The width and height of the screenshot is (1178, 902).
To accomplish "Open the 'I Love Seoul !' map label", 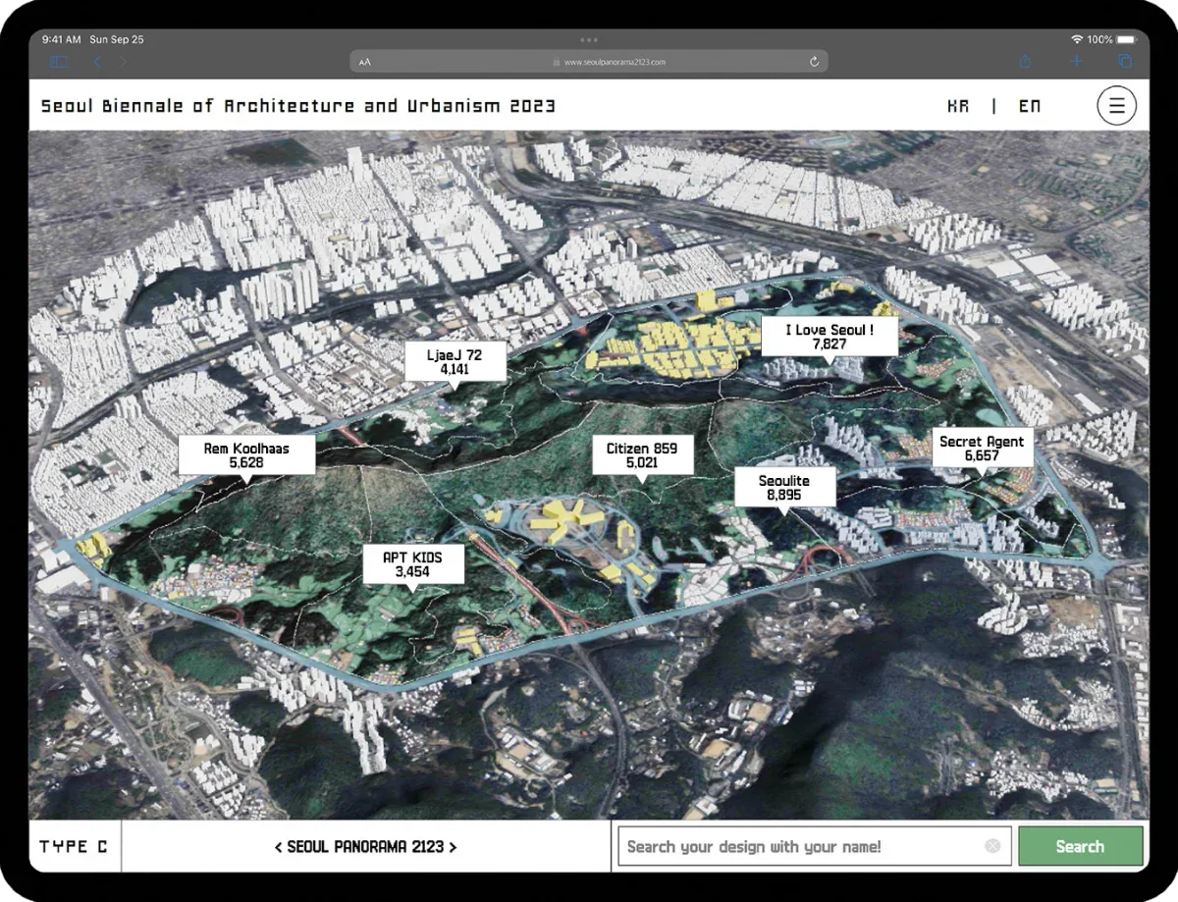I will [x=830, y=337].
